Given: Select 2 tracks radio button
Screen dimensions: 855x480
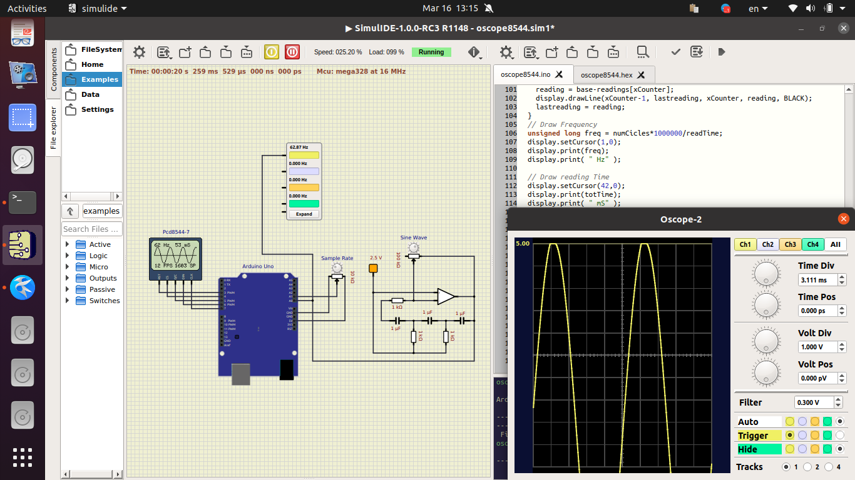Looking at the screenshot, I should 807,467.
